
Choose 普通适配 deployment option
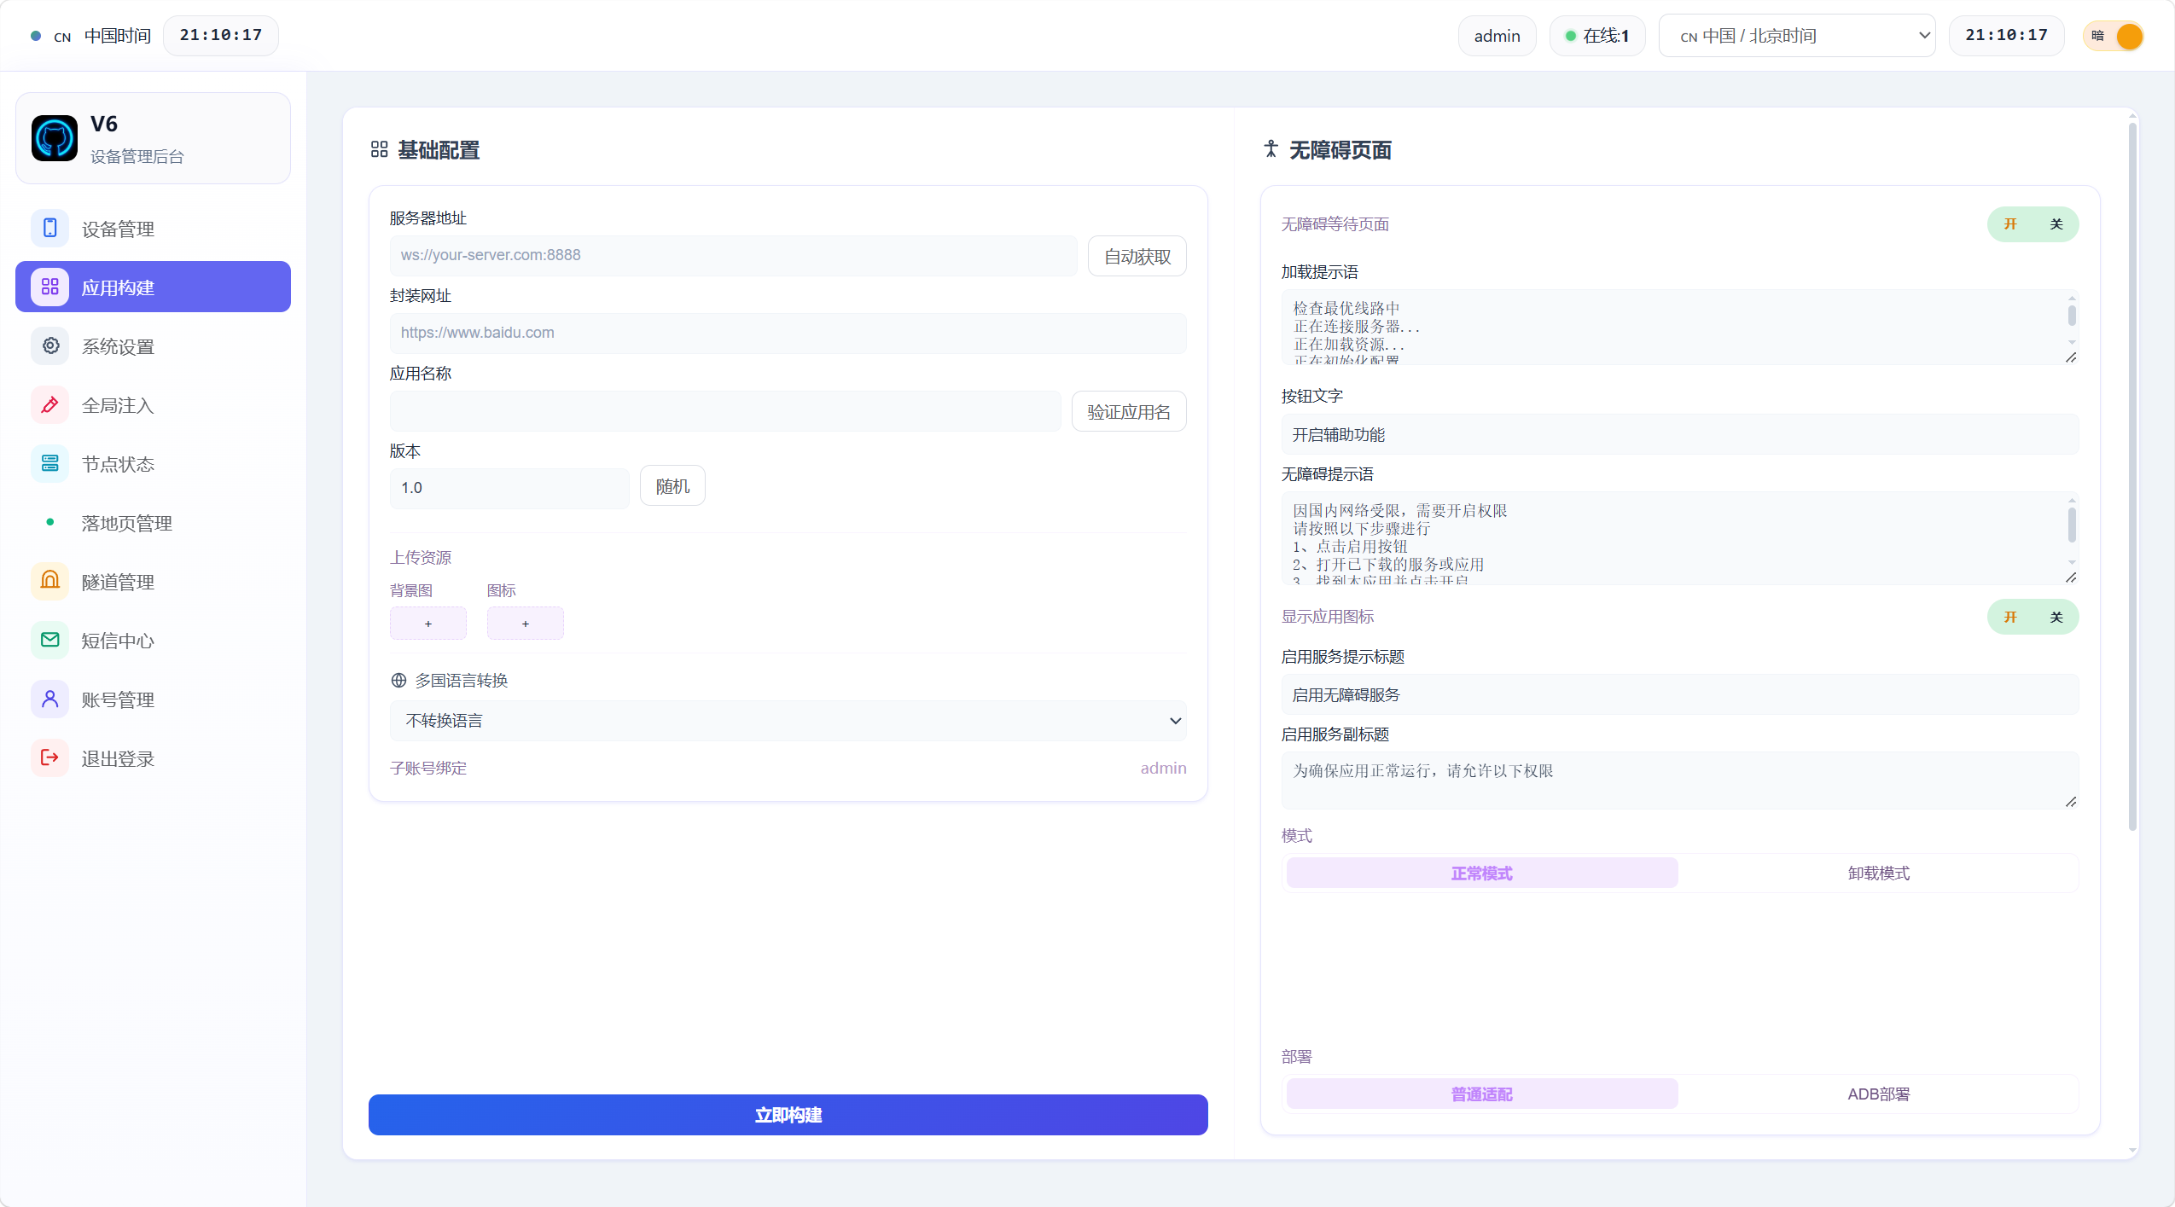point(1482,1094)
